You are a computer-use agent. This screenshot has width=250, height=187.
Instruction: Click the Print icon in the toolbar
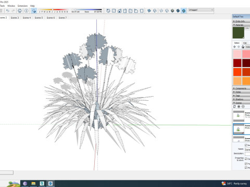[20, 11]
